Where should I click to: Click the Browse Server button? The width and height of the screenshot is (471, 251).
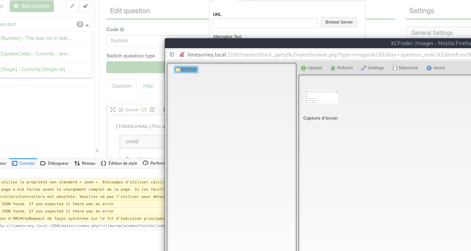(x=339, y=22)
